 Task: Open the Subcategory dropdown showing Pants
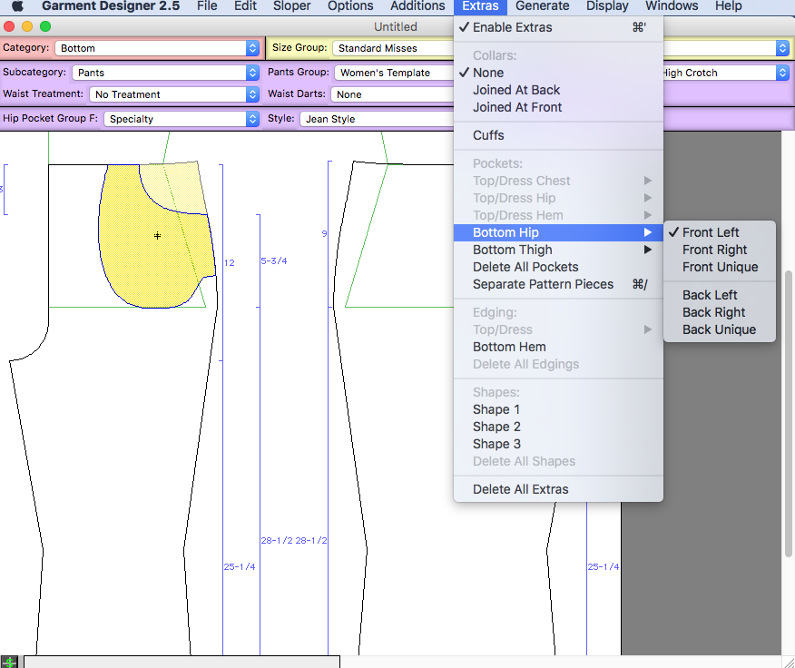(x=166, y=73)
